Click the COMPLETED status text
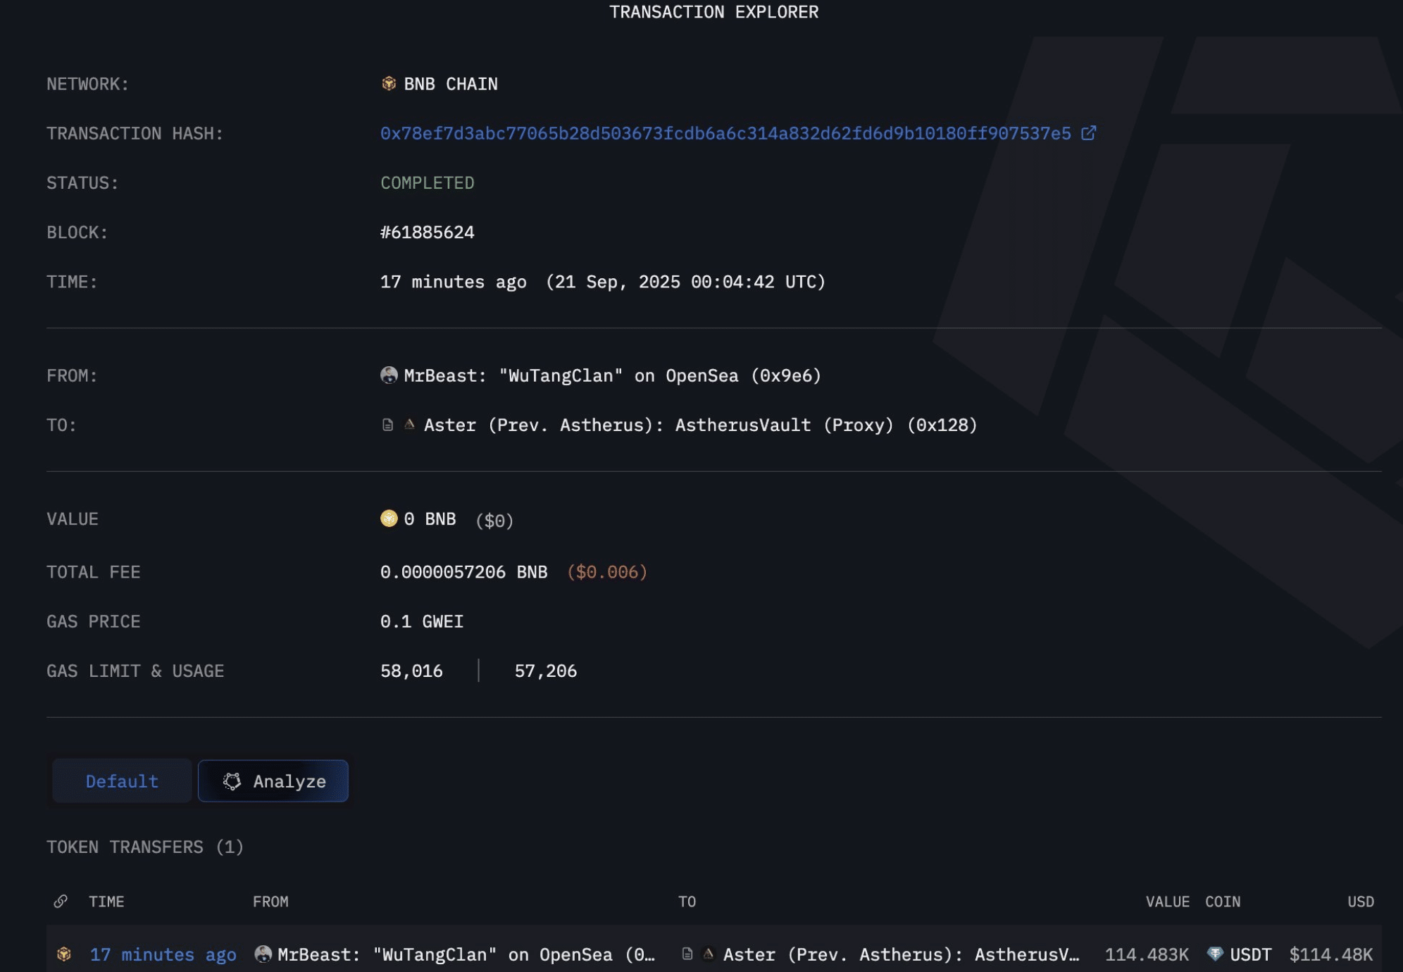Image resolution: width=1403 pixels, height=972 pixels. pyautogui.click(x=428, y=183)
